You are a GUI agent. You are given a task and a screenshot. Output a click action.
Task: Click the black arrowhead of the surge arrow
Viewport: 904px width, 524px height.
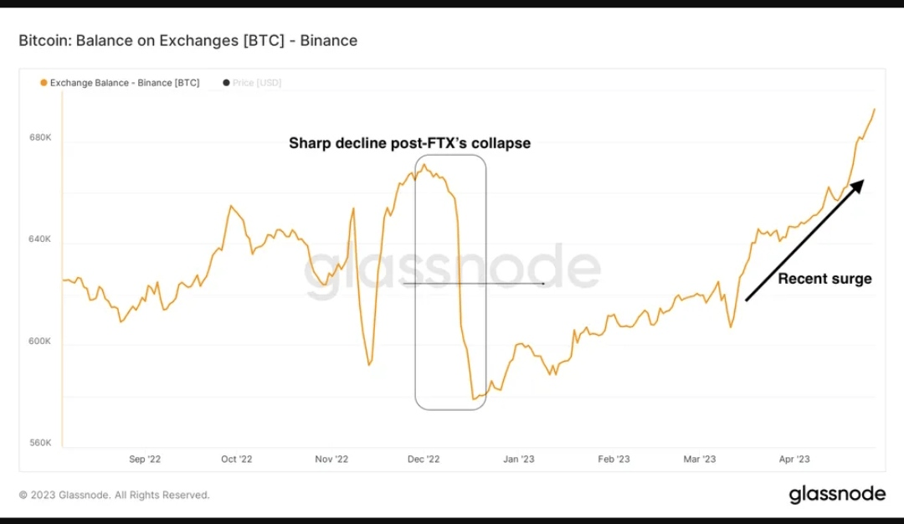coord(857,186)
